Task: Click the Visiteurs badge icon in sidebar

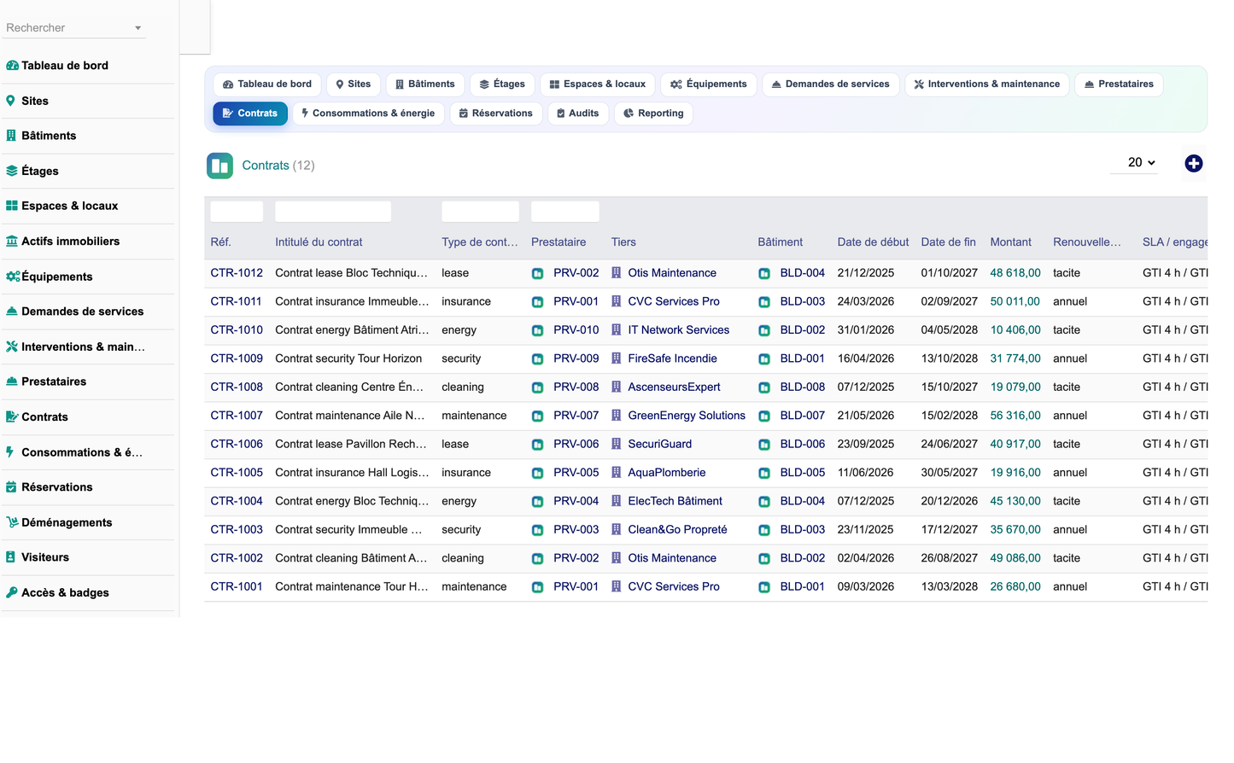Action: coord(10,557)
